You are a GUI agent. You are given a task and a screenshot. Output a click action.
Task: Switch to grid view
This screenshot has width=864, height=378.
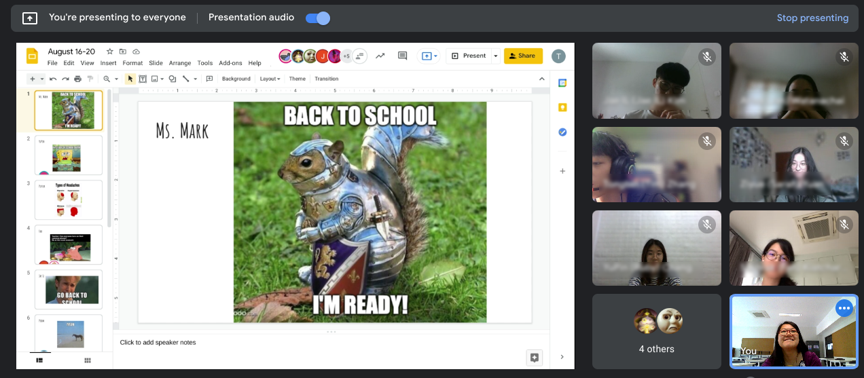coord(87,360)
